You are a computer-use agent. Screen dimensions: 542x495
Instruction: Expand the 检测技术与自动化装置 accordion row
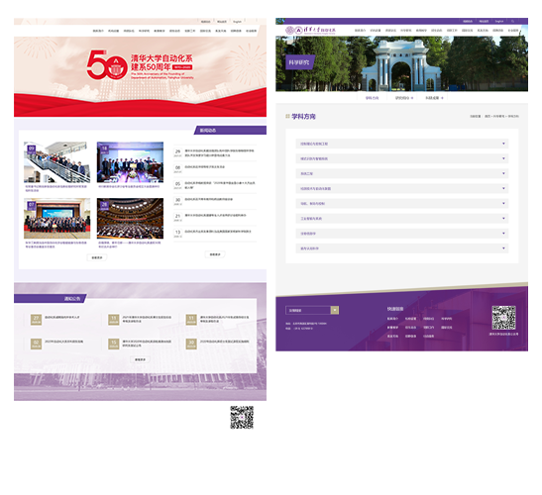(x=401, y=189)
